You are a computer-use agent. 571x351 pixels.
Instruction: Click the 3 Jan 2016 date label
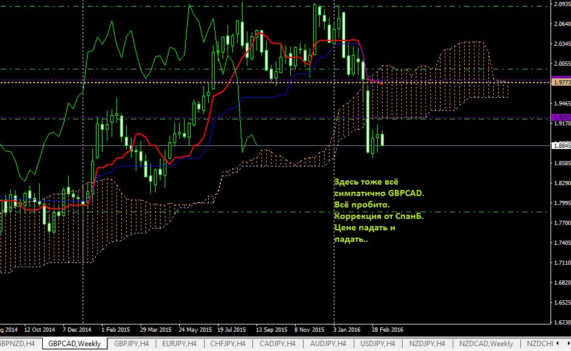tap(346, 329)
